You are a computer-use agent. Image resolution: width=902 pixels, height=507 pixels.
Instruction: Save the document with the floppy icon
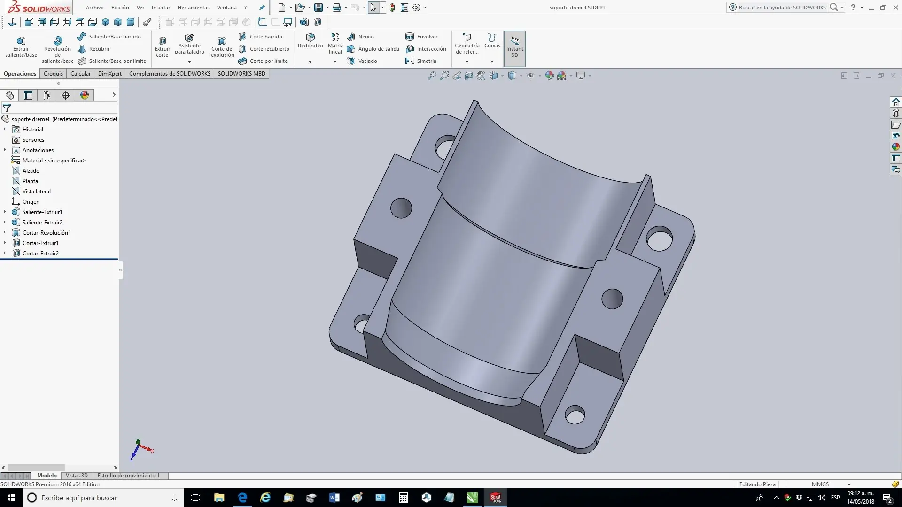(x=319, y=8)
